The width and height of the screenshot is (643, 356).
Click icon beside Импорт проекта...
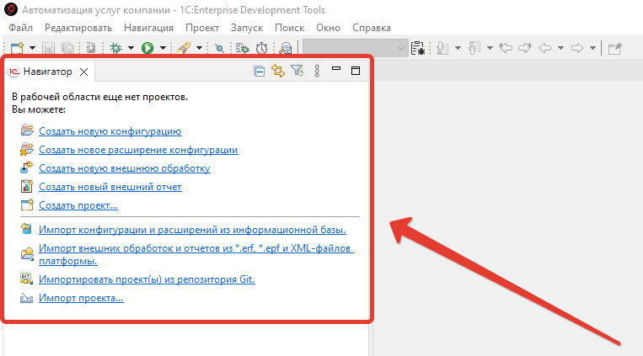(27, 298)
